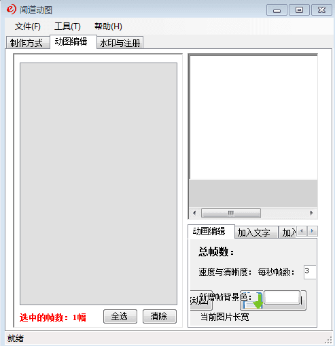This screenshot has width=335, height=346.
Task: Click the 就绪 status bar text
Action: click(16, 339)
